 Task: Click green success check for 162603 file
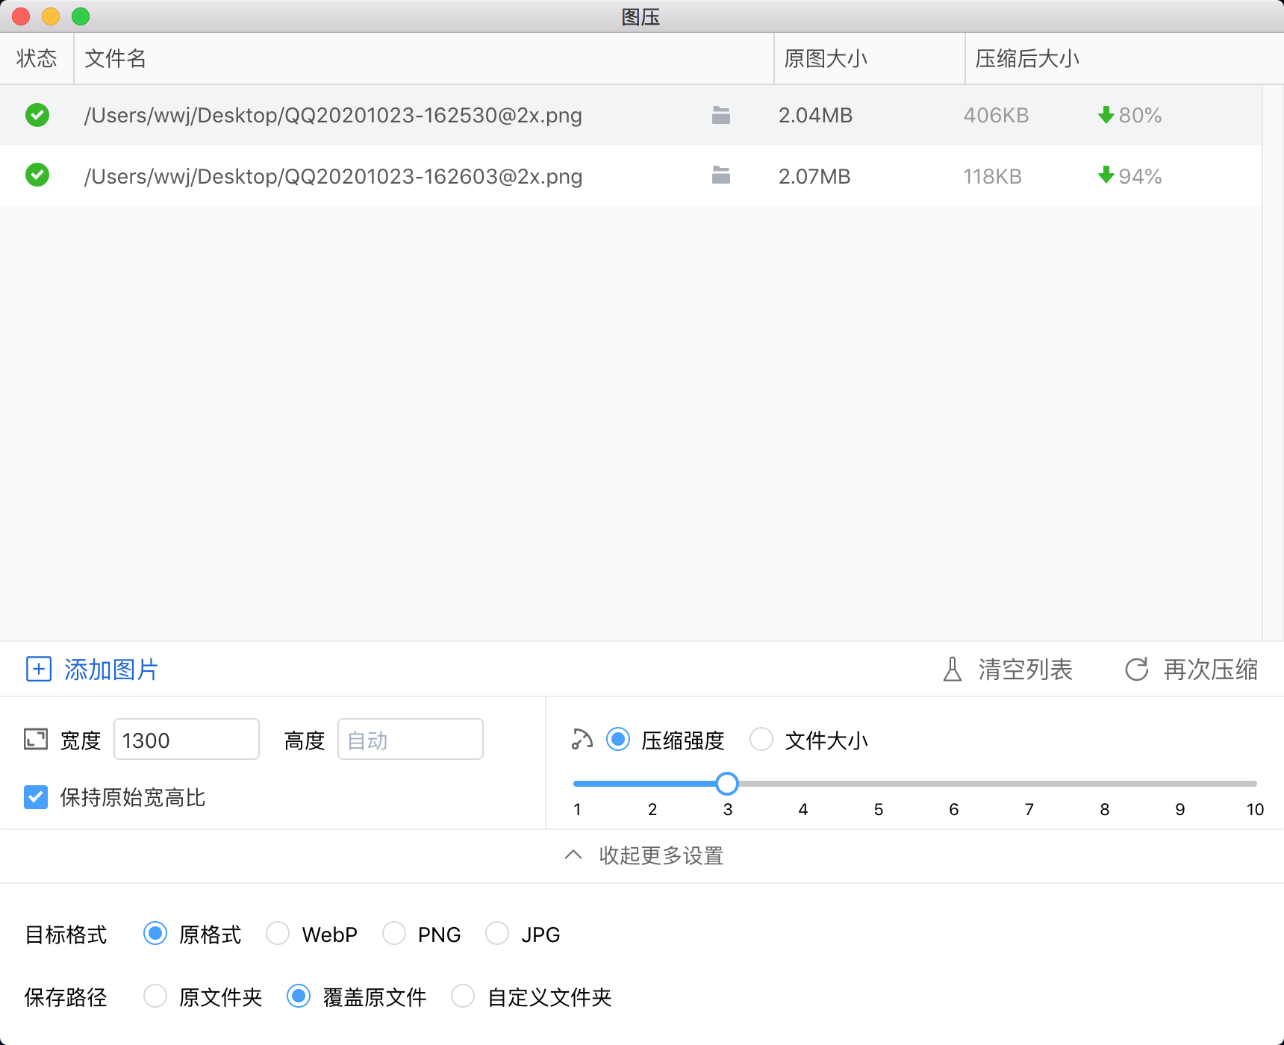point(37,175)
